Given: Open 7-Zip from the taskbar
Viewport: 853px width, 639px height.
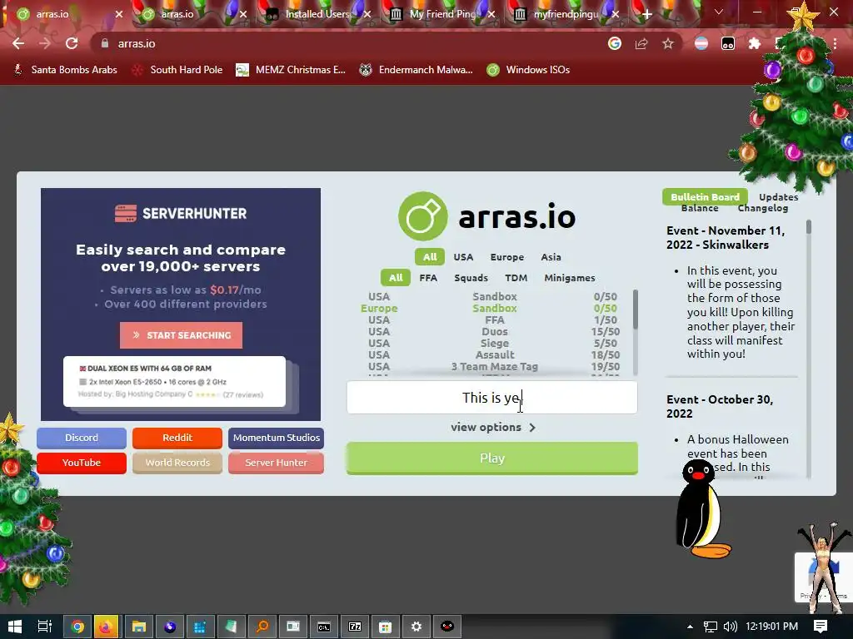Looking at the screenshot, I should tap(355, 627).
